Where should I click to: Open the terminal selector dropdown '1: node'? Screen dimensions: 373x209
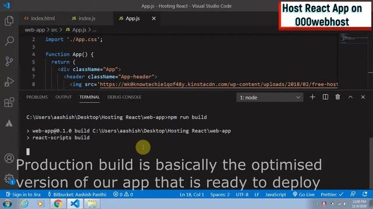[x=269, y=98]
